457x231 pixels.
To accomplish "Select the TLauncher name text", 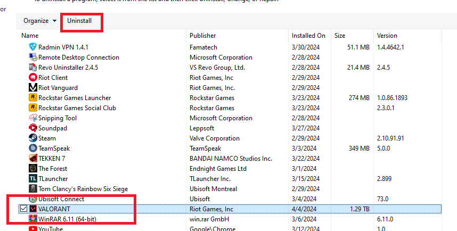I will point(53,179).
